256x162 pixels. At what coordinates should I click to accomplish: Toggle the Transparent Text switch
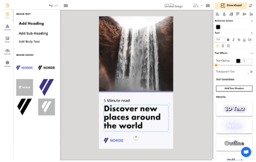pos(250,72)
